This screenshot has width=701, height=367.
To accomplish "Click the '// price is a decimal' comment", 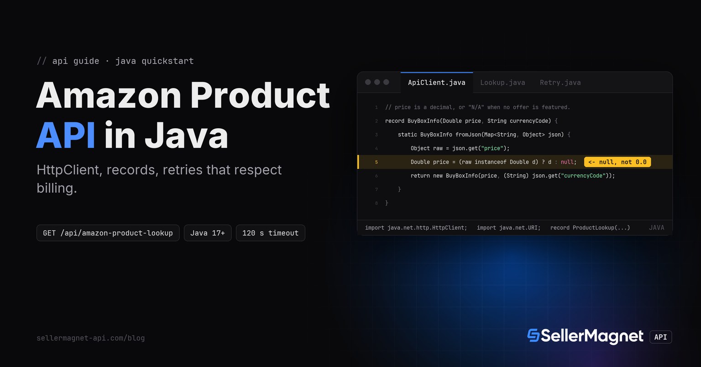I will (478, 107).
